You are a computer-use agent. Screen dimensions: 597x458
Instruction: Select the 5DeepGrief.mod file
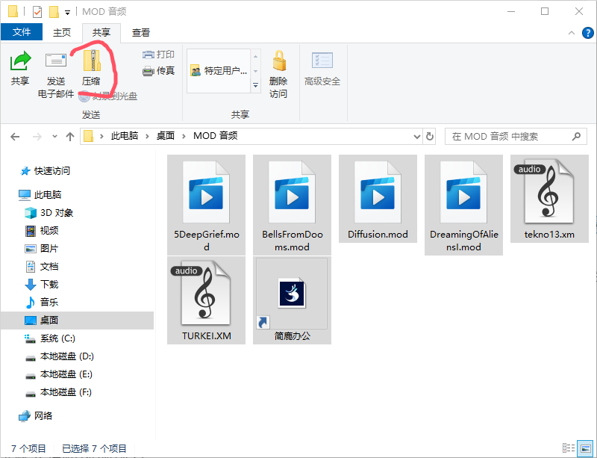pyautogui.click(x=207, y=205)
